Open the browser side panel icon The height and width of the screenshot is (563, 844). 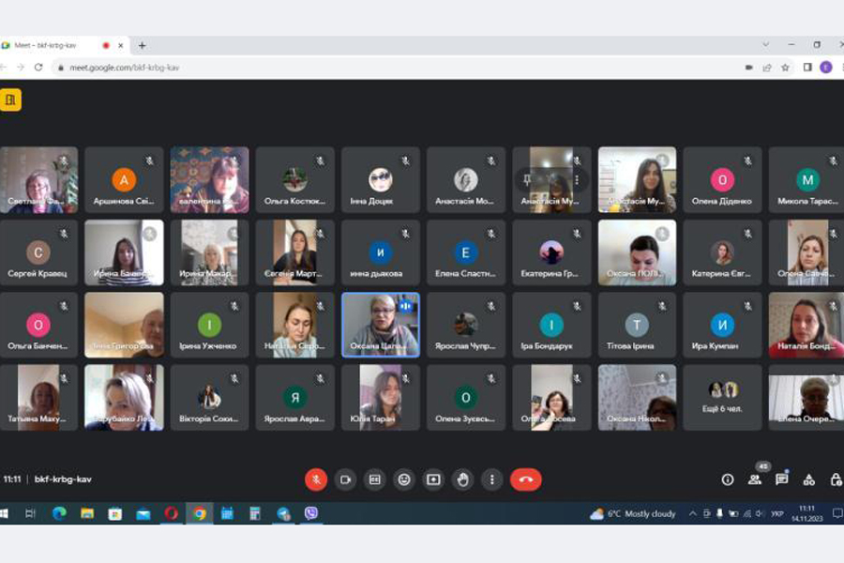(807, 68)
